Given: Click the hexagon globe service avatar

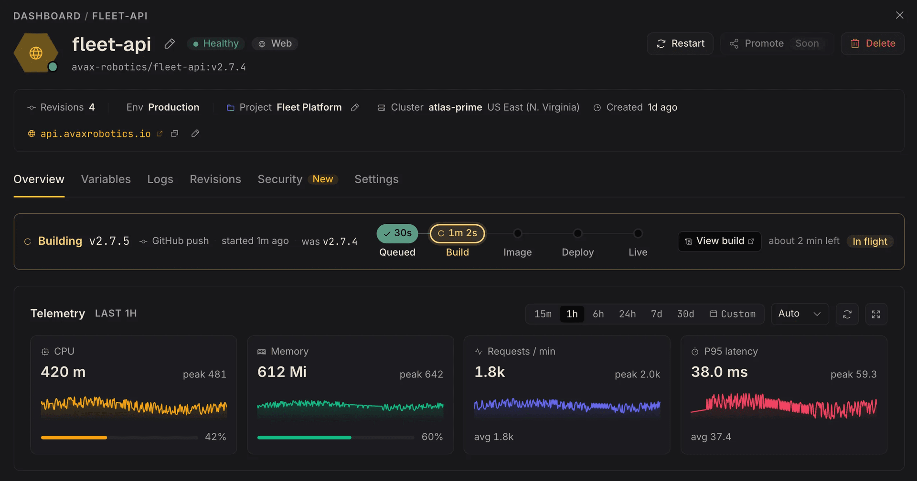Looking at the screenshot, I should (x=36, y=53).
